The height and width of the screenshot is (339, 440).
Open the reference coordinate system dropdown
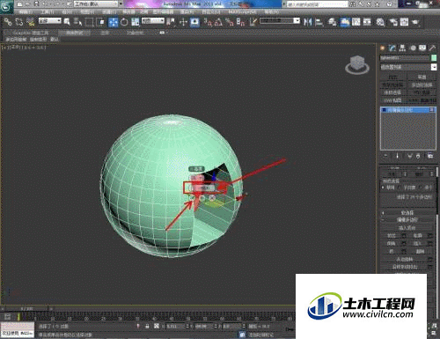coord(153,21)
